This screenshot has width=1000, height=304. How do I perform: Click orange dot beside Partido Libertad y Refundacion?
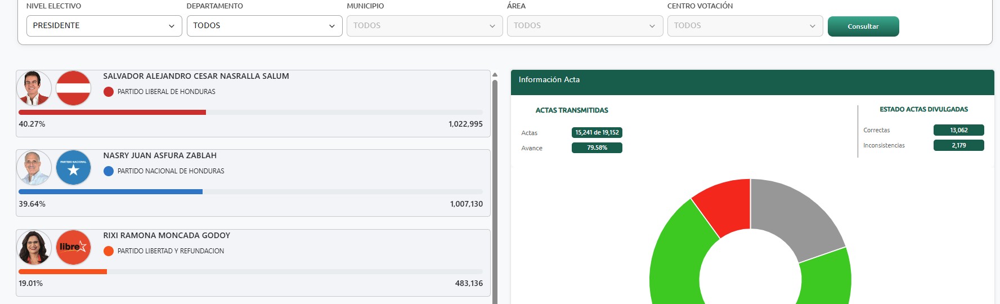(x=109, y=251)
